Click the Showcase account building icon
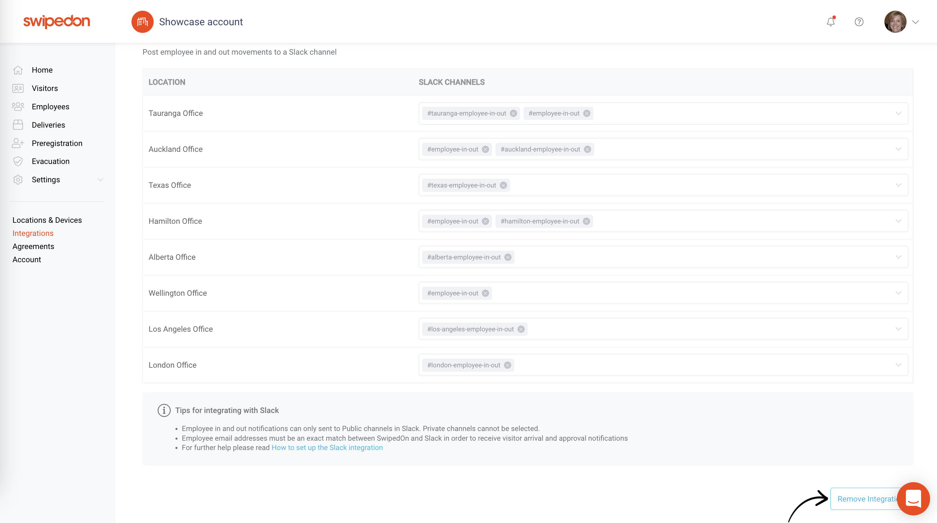 click(x=142, y=22)
